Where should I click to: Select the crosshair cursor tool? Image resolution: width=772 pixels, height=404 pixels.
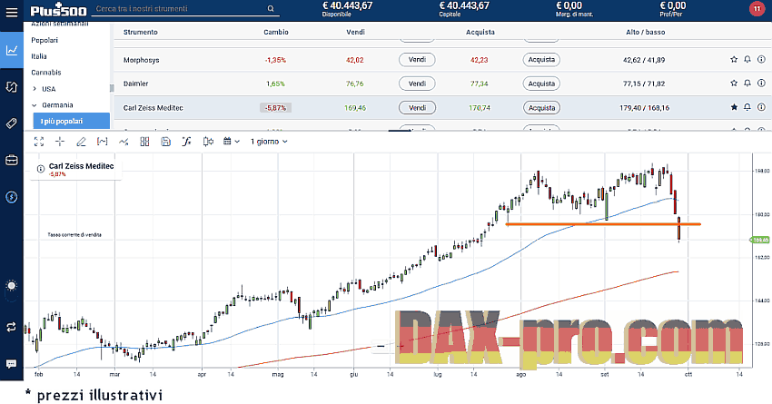[x=60, y=142]
